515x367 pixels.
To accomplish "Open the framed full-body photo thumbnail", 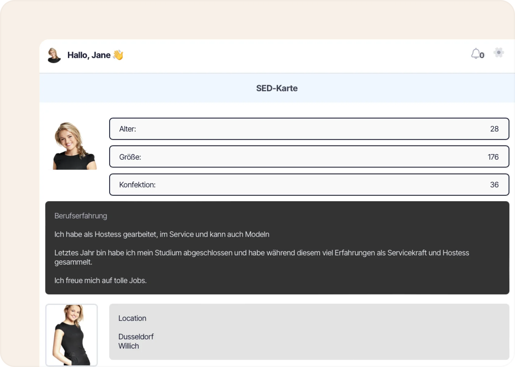I will [71, 335].
